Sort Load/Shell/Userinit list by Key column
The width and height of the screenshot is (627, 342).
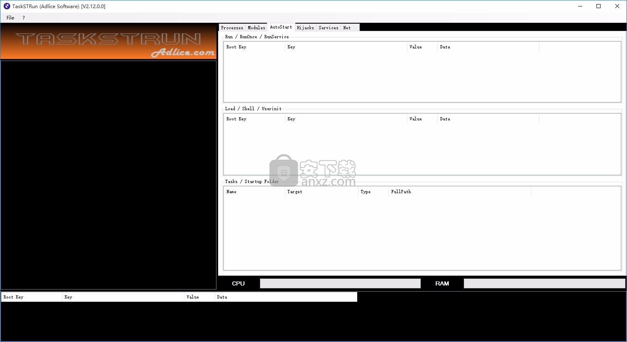(346, 119)
